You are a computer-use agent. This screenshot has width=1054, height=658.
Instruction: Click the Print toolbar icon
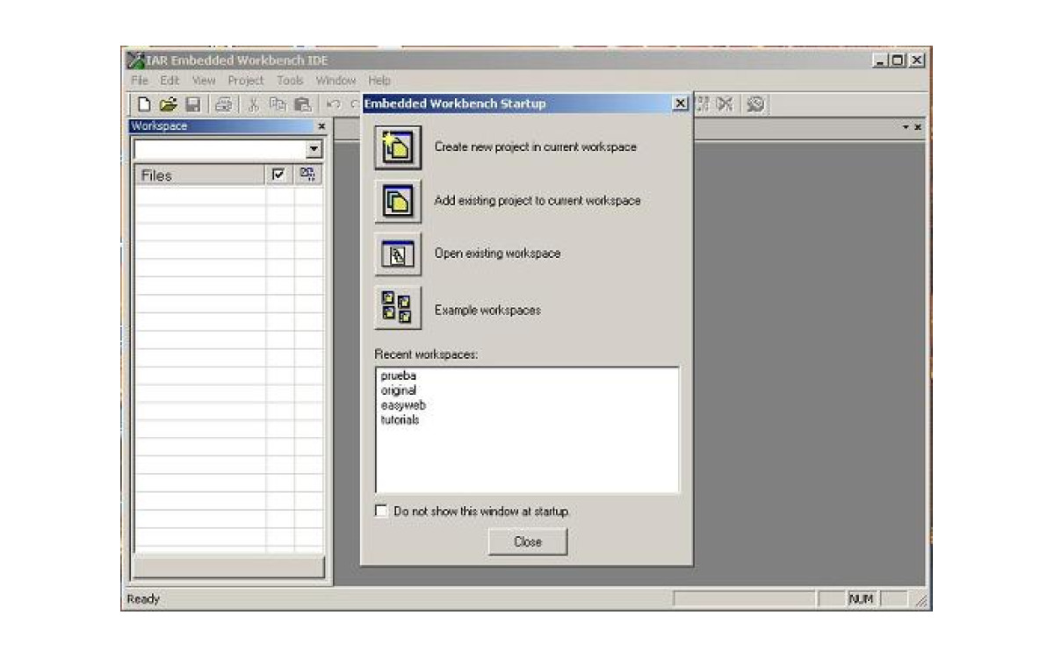(x=224, y=104)
